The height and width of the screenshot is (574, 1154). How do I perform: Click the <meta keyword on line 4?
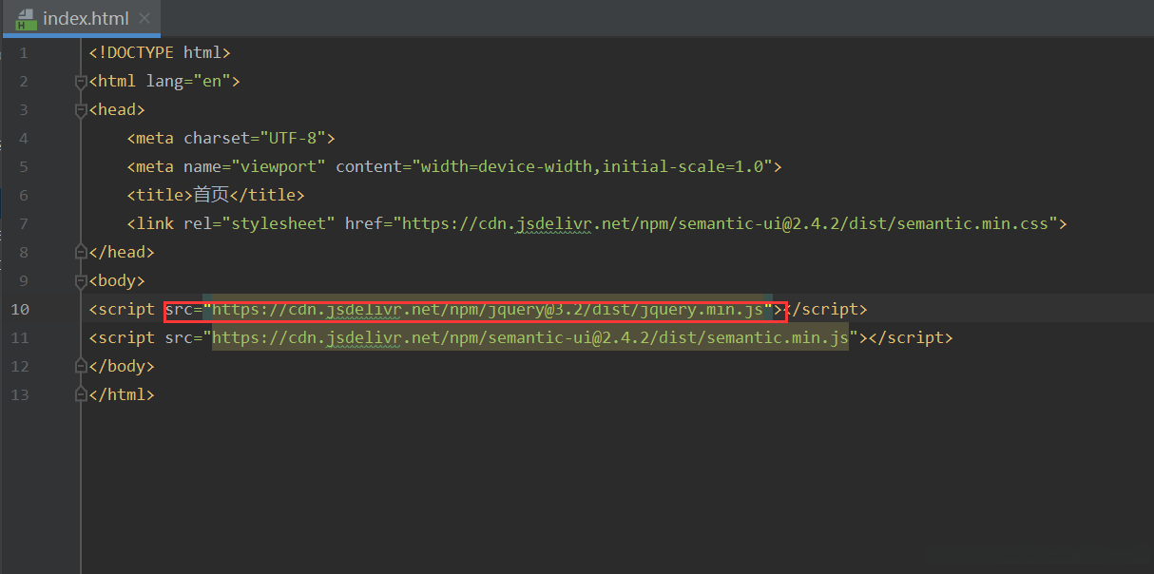point(150,139)
